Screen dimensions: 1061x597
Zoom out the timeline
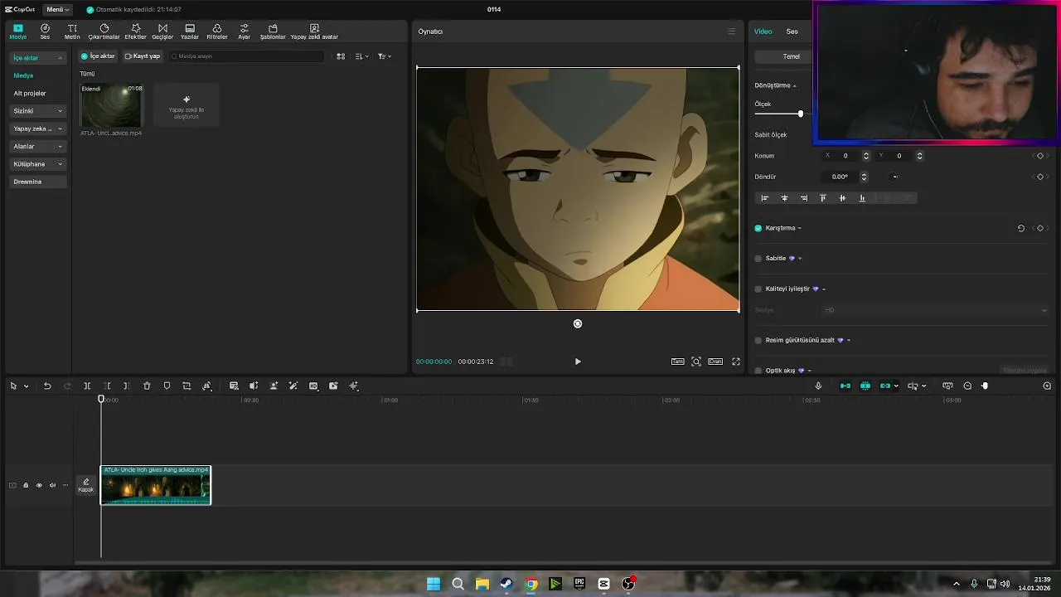(x=967, y=386)
